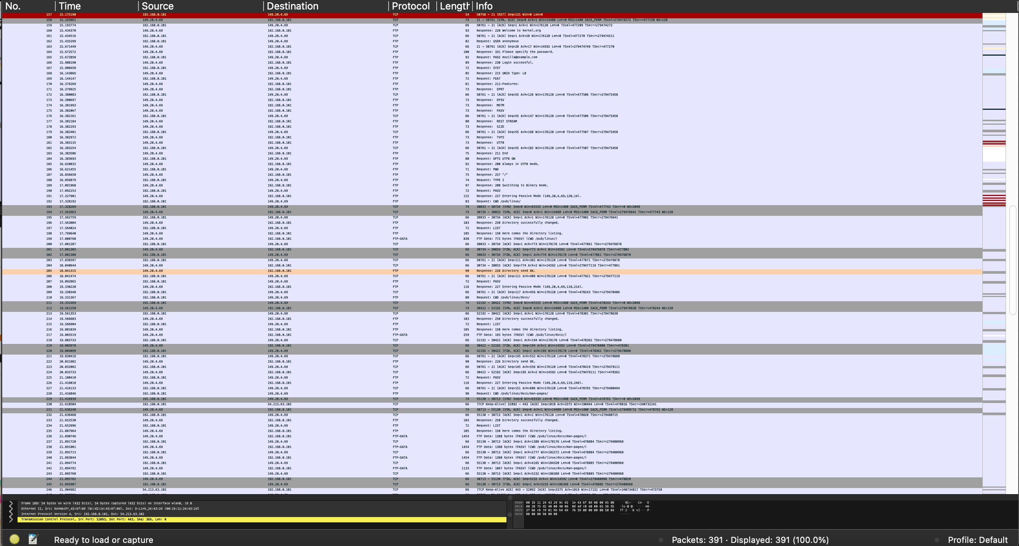Expand the Frame 109 node in details pane

[11, 504]
